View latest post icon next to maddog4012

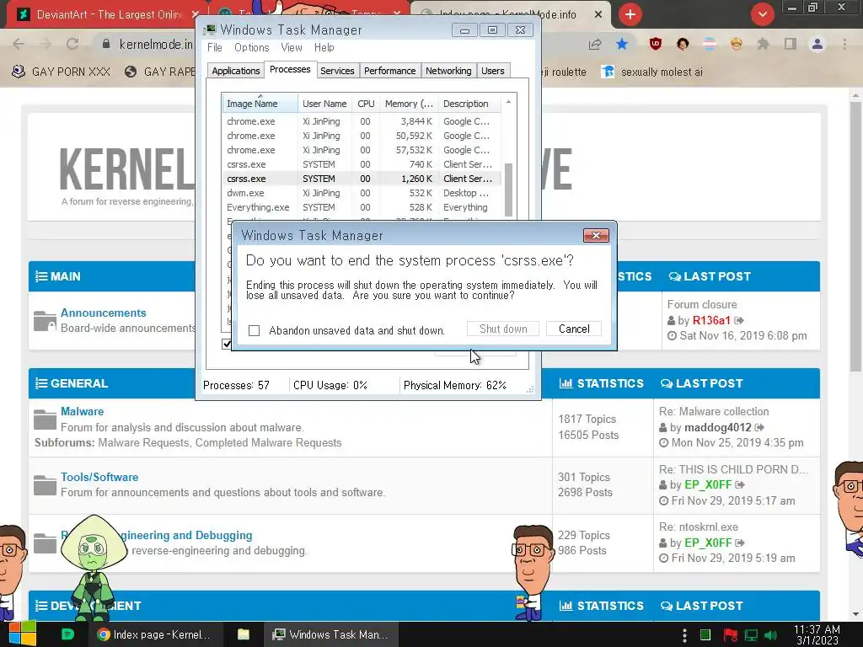(x=759, y=427)
